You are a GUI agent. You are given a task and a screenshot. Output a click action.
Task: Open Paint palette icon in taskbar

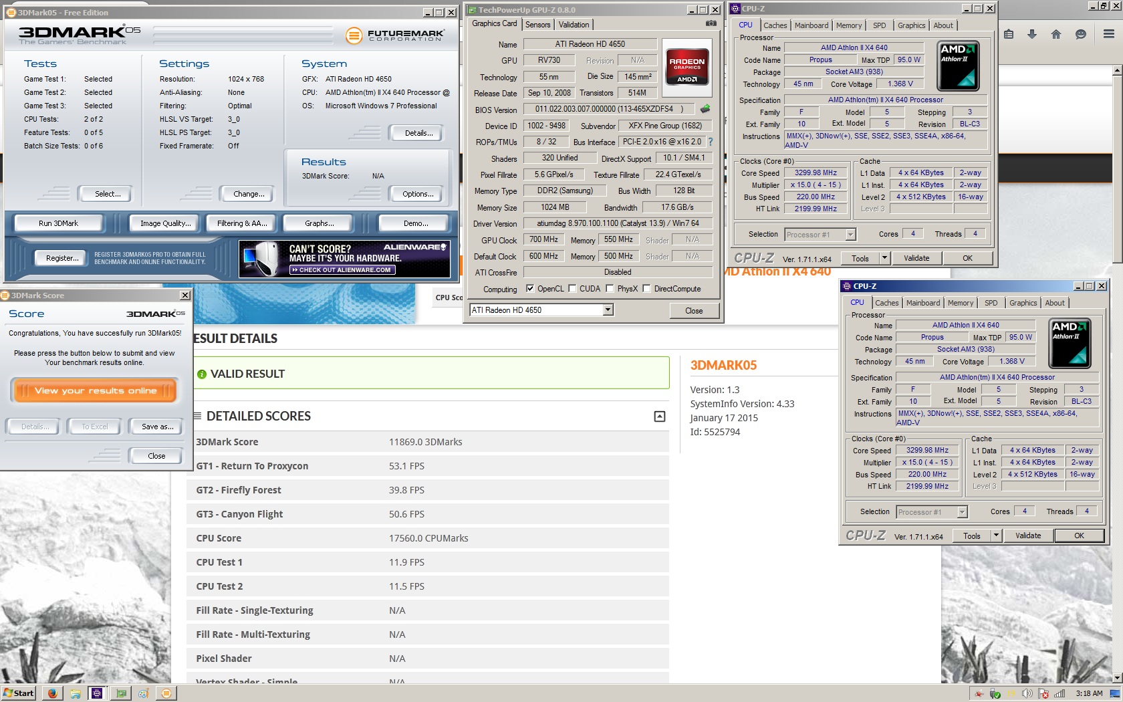[143, 693]
